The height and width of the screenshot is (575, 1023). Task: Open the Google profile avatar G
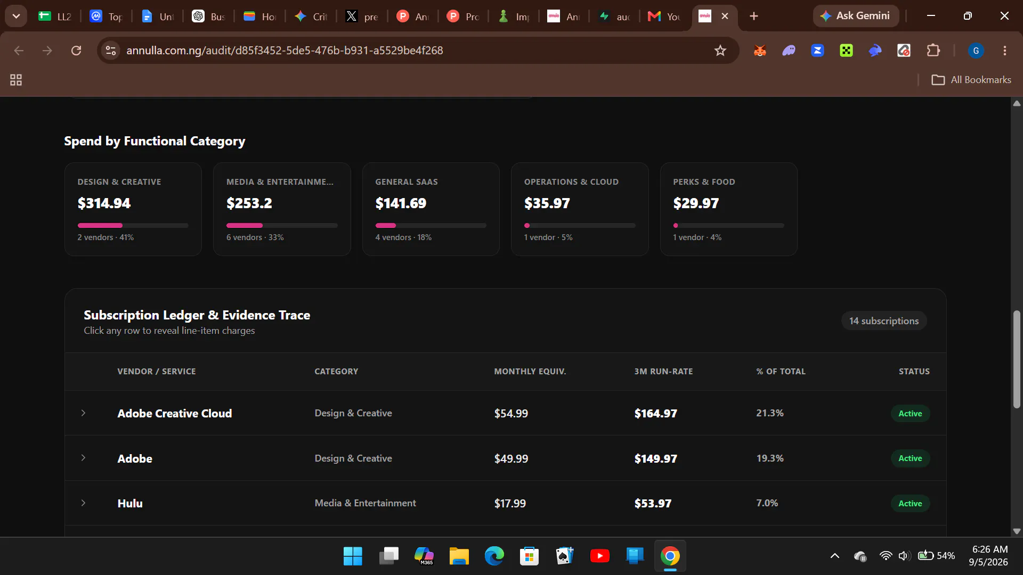tap(976, 51)
